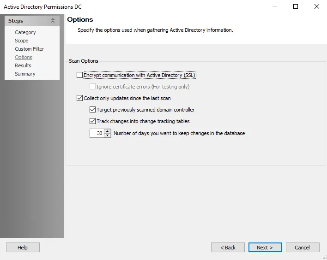Screen dimensions: 327x260
Task: Click the 'Number of days you want to keep changes' label
Action: [x=179, y=133]
